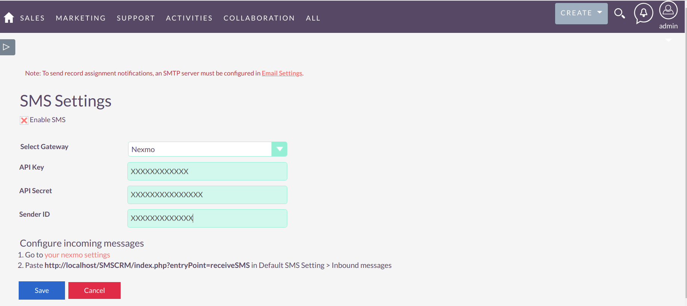
Task: Open the SALES menu
Action: (32, 18)
